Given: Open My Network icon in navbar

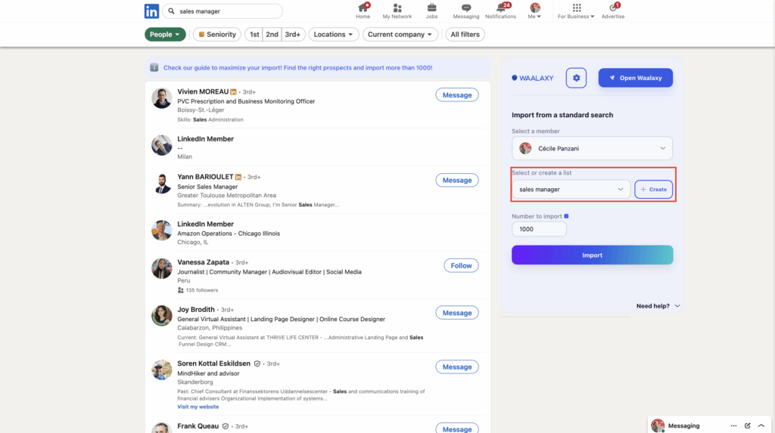Looking at the screenshot, I should [397, 8].
